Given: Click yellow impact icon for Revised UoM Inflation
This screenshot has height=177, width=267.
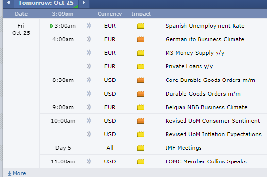Looking at the screenshot, I should [x=141, y=134].
